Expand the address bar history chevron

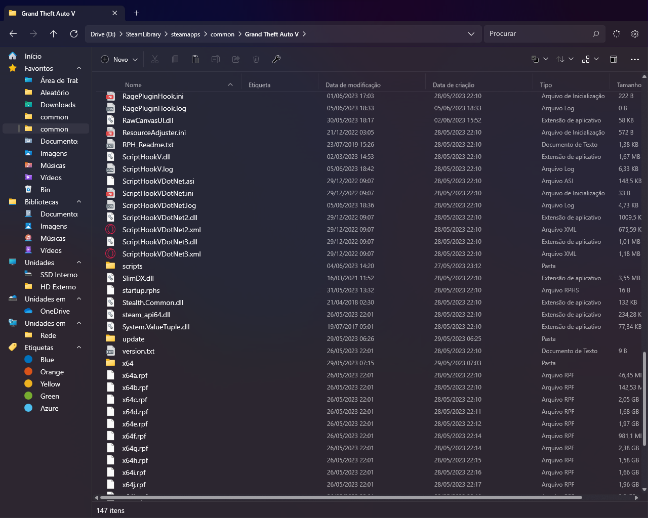pyautogui.click(x=471, y=34)
